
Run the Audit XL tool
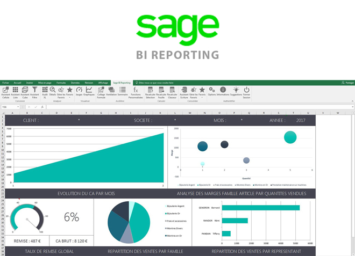coord(45,93)
